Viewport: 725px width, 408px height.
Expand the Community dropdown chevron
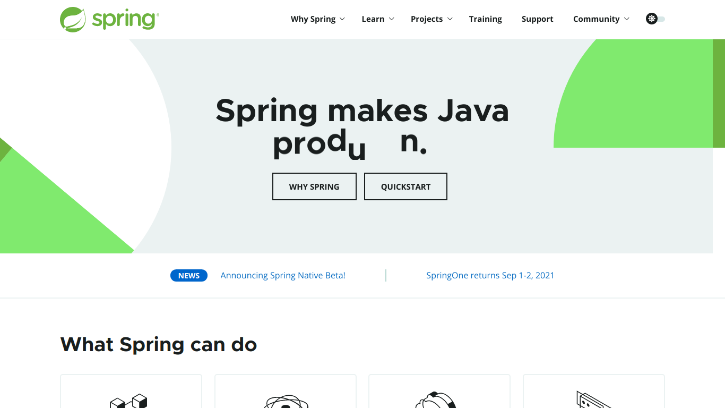click(627, 19)
